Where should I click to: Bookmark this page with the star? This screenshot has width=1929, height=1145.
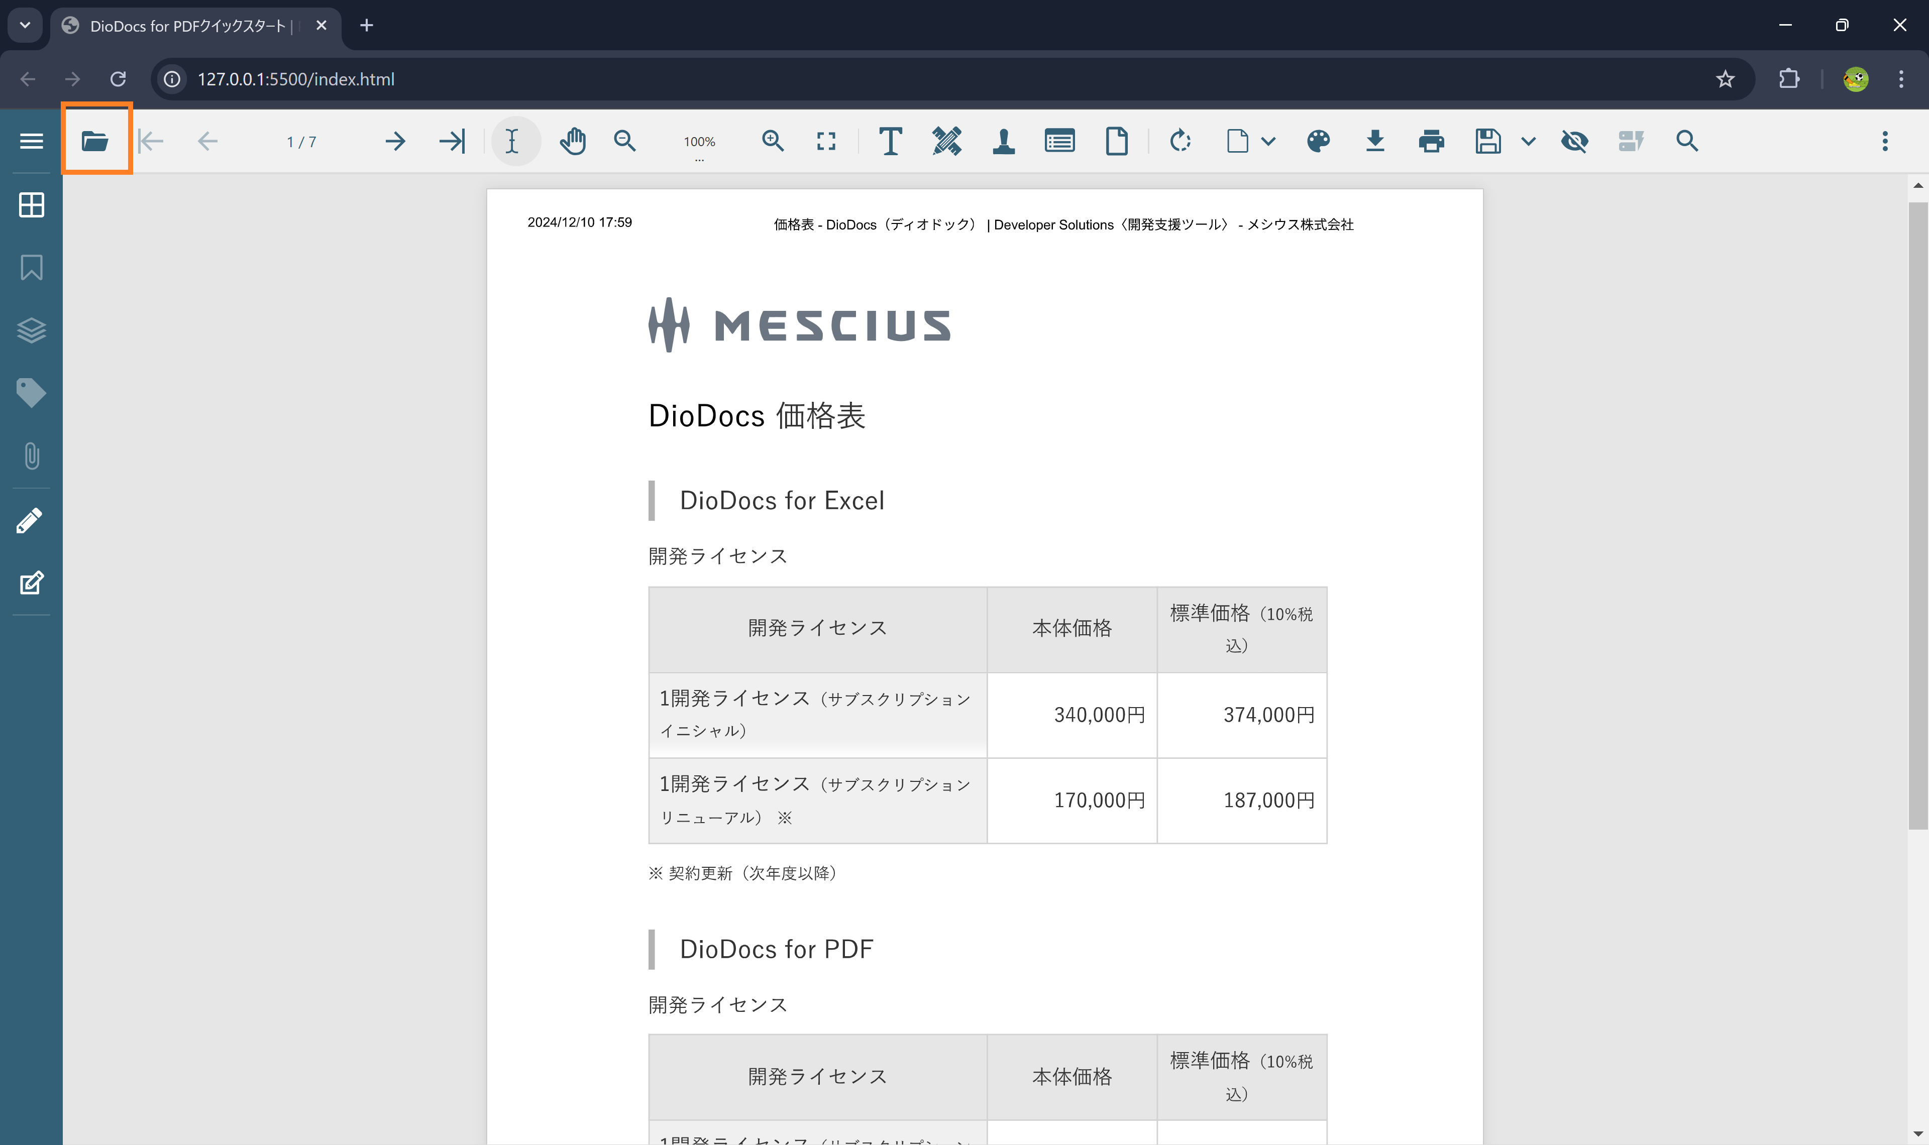(1725, 79)
